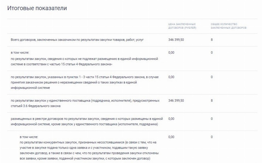
Task: Click count 0 in "частью 15 статьи 4" row
Action: pyautogui.click(x=212, y=52)
